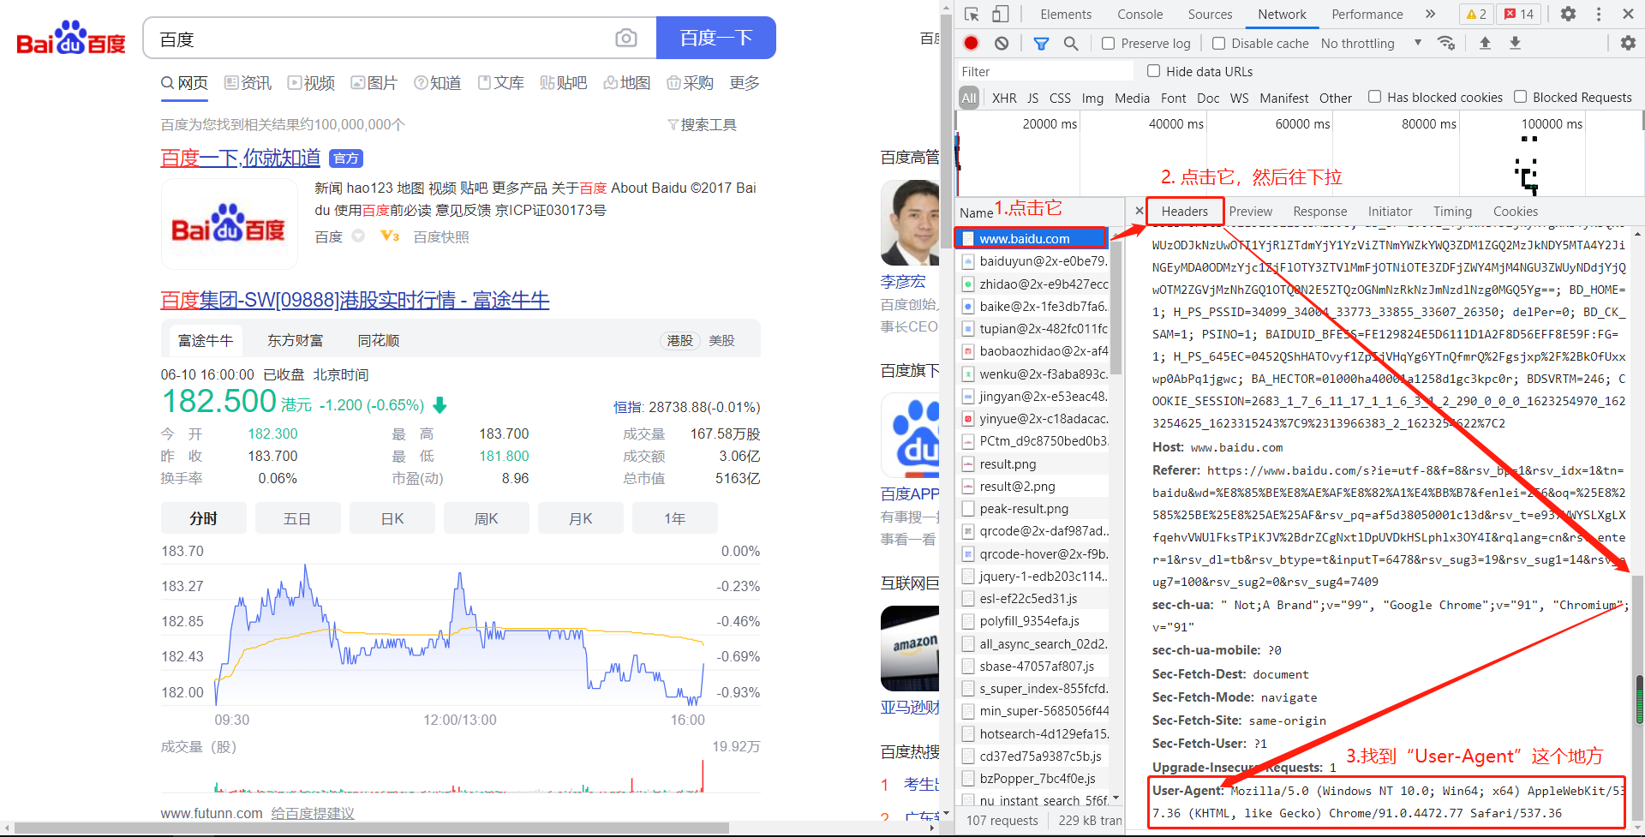Select the result.png request row
Screen dimensions: 1645x837
(1033, 463)
